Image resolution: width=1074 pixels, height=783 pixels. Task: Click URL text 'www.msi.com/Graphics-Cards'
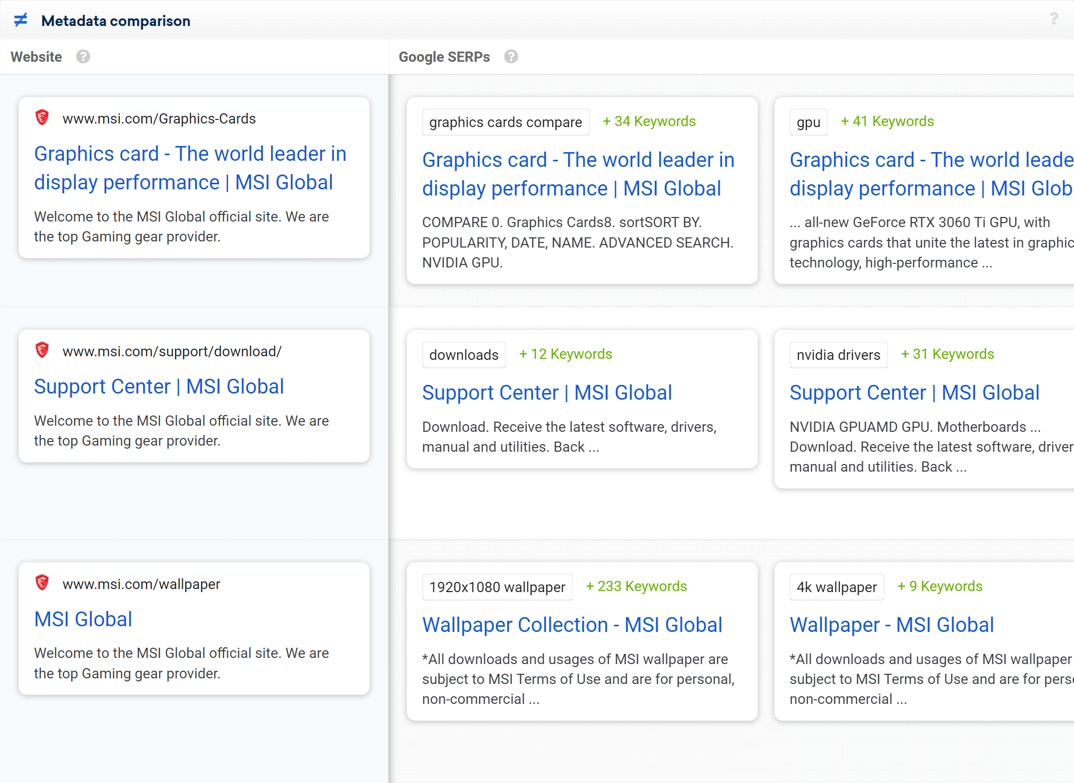pos(159,118)
